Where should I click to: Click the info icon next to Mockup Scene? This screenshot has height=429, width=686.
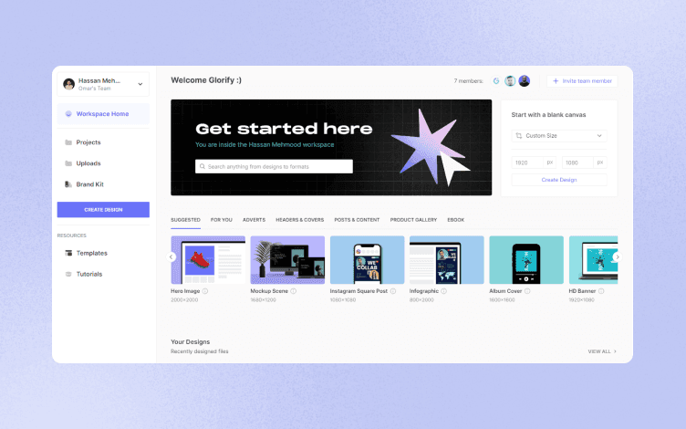294,291
